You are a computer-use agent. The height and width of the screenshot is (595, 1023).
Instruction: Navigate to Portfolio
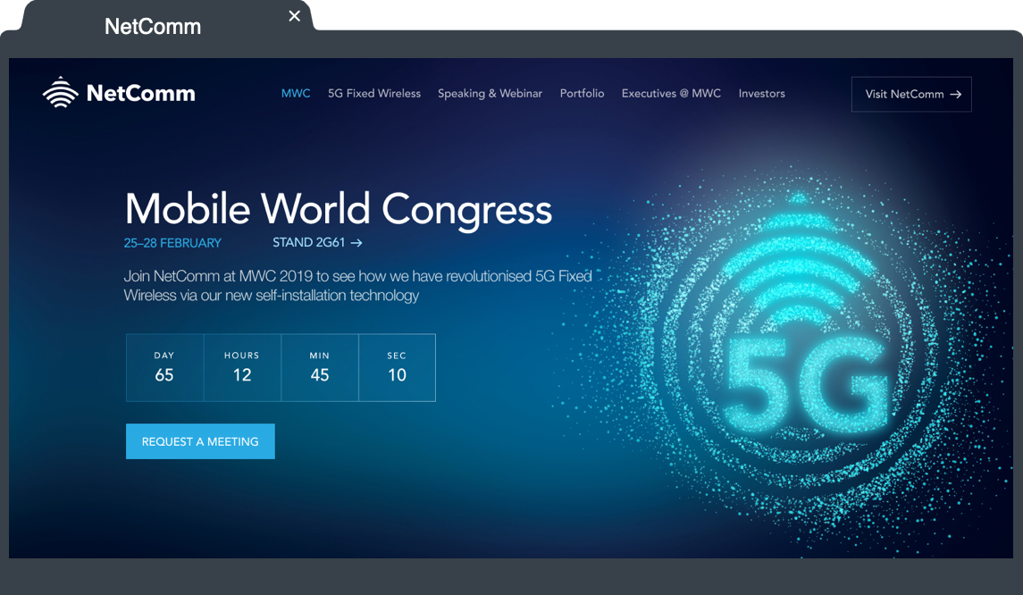[x=582, y=93]
